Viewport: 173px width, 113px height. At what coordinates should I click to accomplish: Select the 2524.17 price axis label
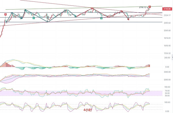(167, 15)
